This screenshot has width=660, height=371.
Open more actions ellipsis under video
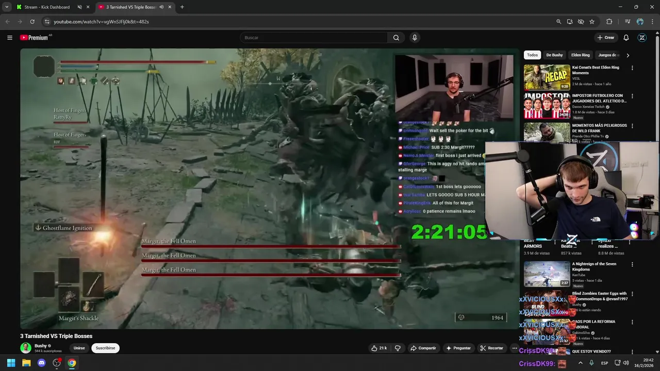[514, 348]
